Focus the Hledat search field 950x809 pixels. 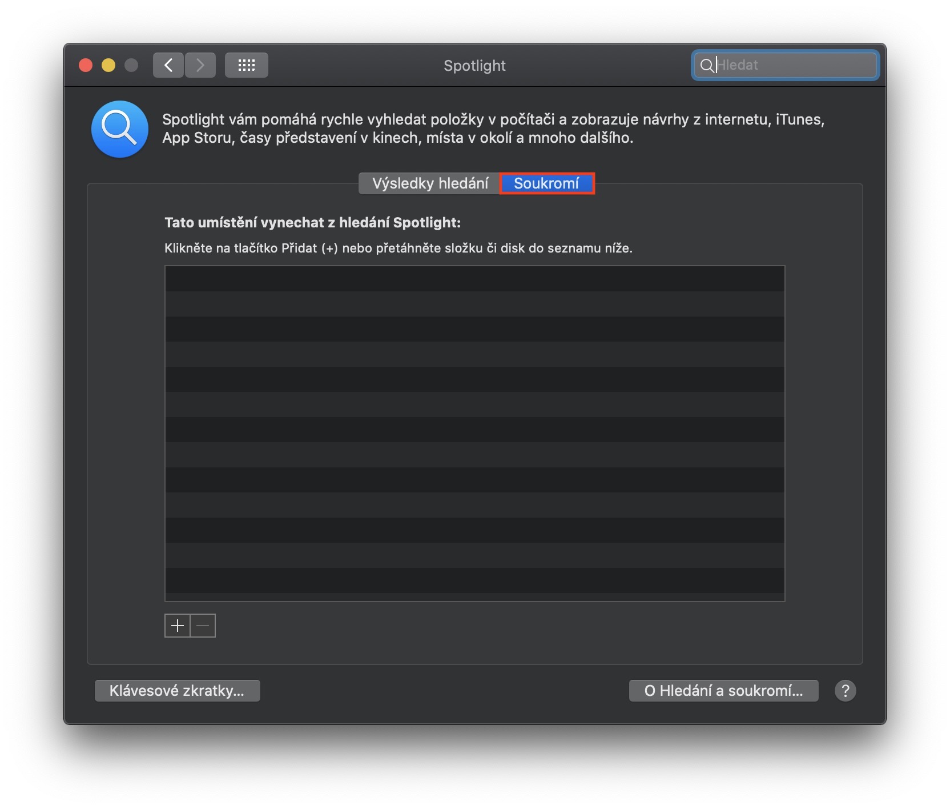click(786, 65)
